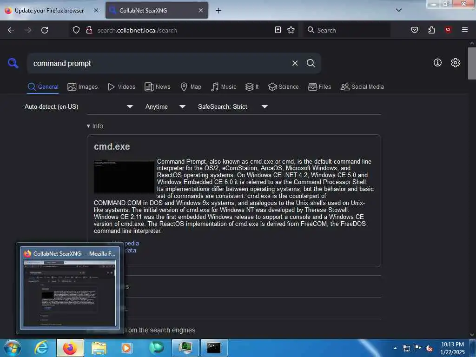
Task: Clear the search query text
Action: pyautogui.click(x=295, y=63)
